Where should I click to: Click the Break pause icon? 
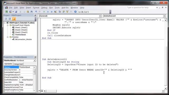48,12
